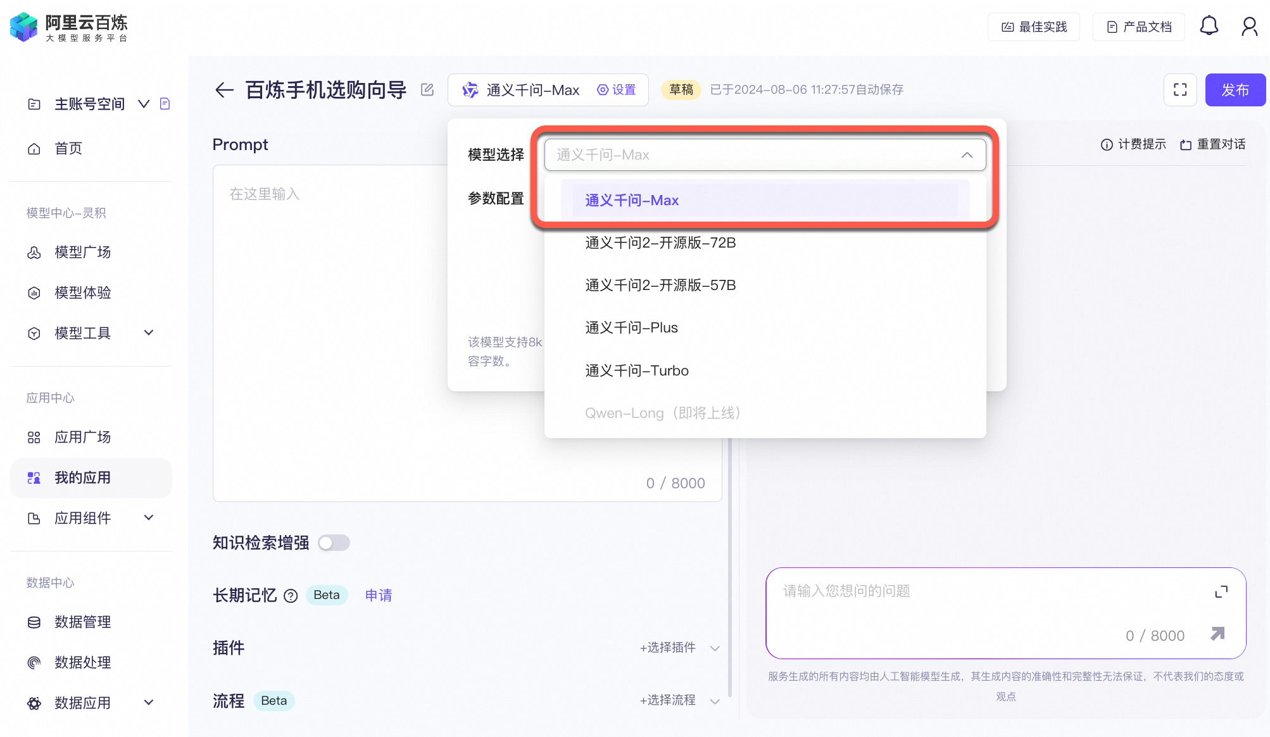Expand the 应用组件 submenu chevron
This screenshot has height=737, width=1270.
149,518
